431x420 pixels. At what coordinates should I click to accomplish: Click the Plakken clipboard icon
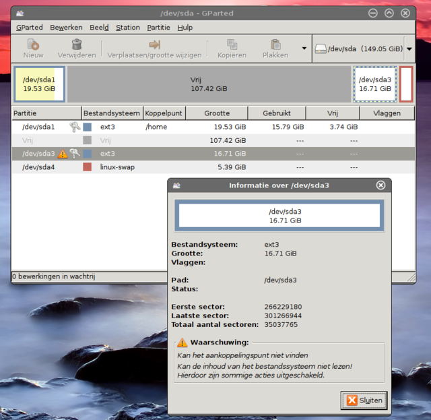pyautogui.click(x=275, y=44)
